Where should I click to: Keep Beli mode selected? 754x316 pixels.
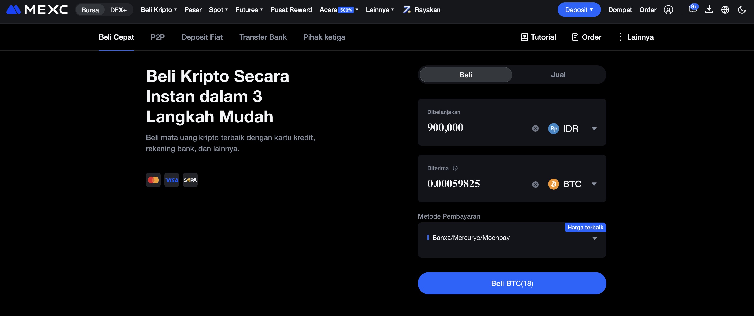coord(465,74)
